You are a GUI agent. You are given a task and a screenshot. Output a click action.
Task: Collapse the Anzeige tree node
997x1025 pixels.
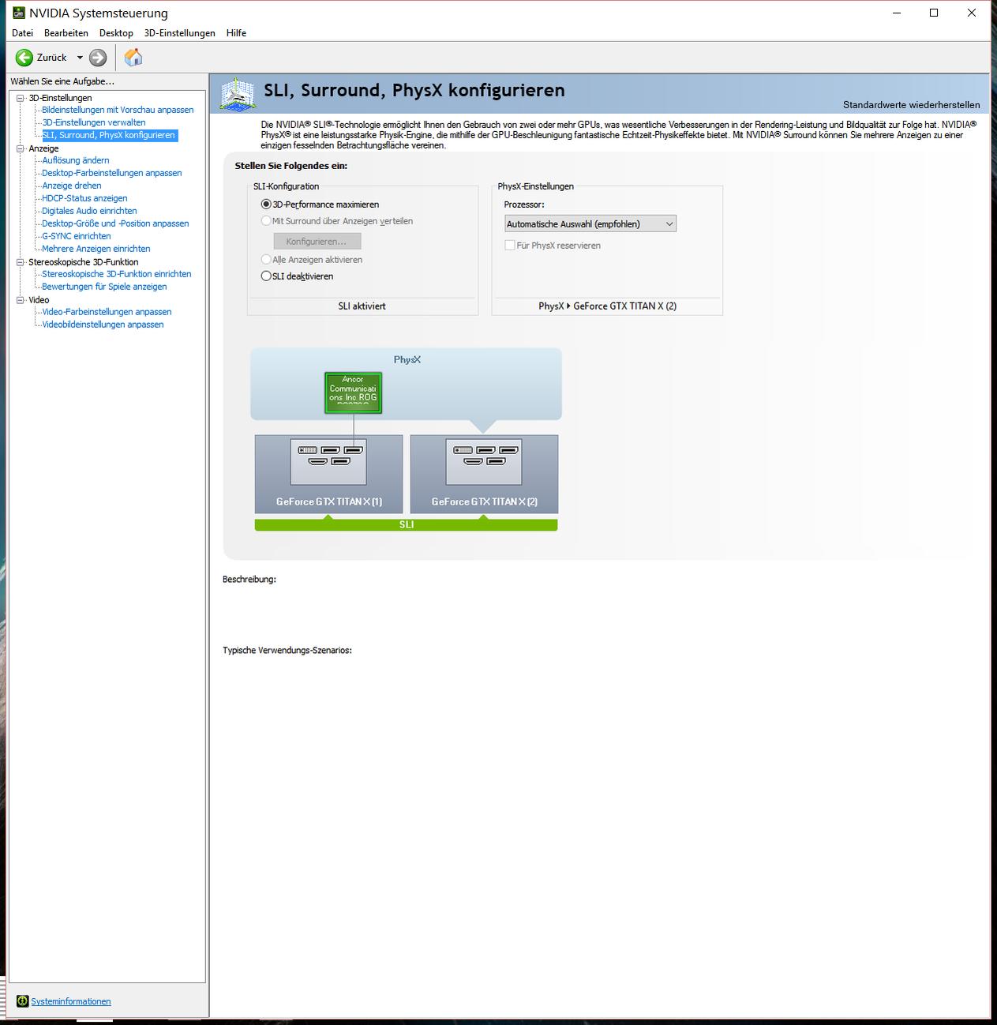click(21, 148)
